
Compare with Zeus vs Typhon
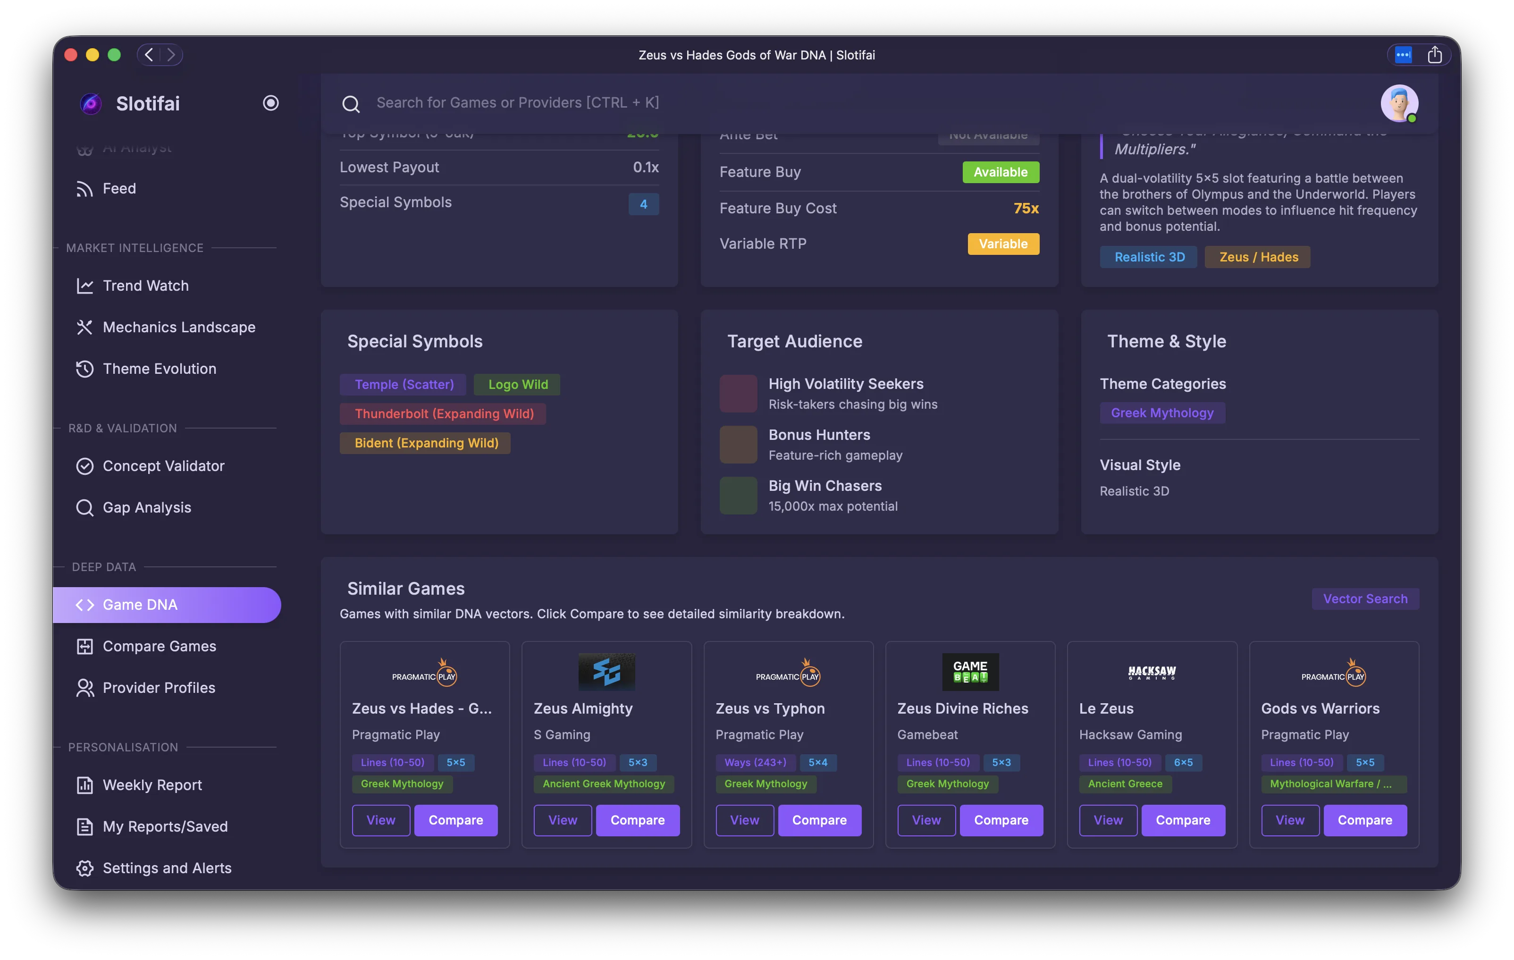click(x=819, y=820)
